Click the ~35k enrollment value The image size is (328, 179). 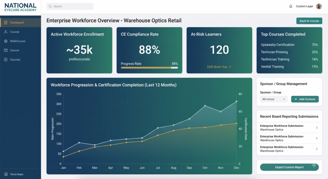pyautogui.click(x=79, y=50)
